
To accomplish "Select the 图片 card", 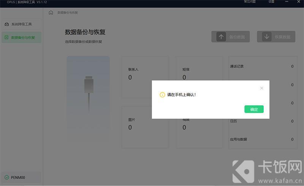I will pyautogui.click(x=145, y=127).
